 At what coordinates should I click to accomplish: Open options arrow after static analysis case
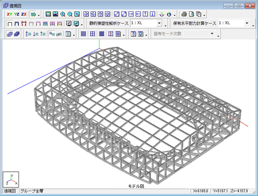pos(166,25)
